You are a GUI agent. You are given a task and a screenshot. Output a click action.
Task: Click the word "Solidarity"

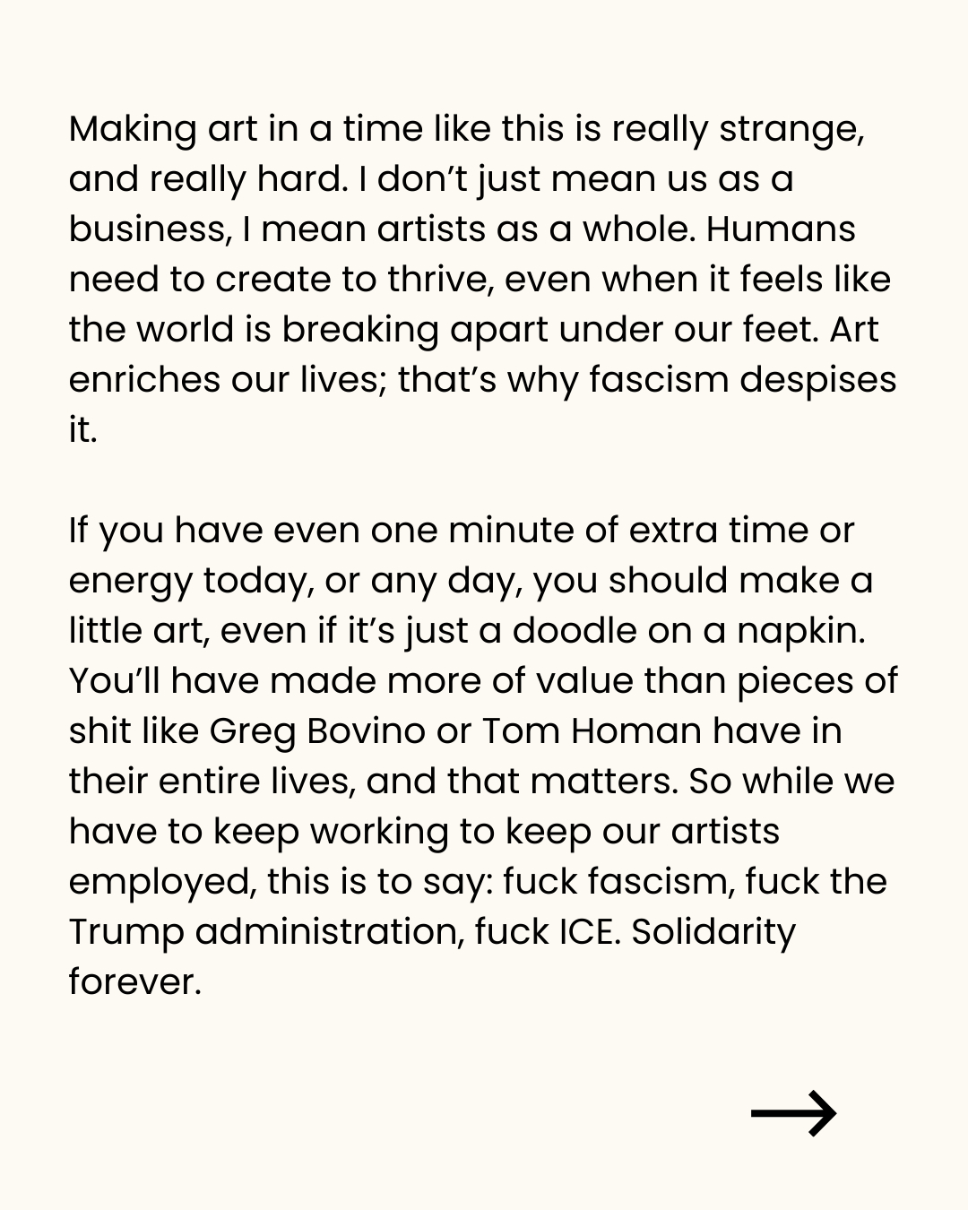pos(713,933)
